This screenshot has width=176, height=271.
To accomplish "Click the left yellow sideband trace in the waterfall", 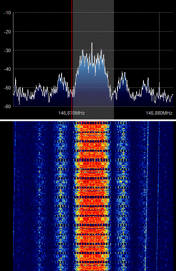I will (x=61, y=196).
